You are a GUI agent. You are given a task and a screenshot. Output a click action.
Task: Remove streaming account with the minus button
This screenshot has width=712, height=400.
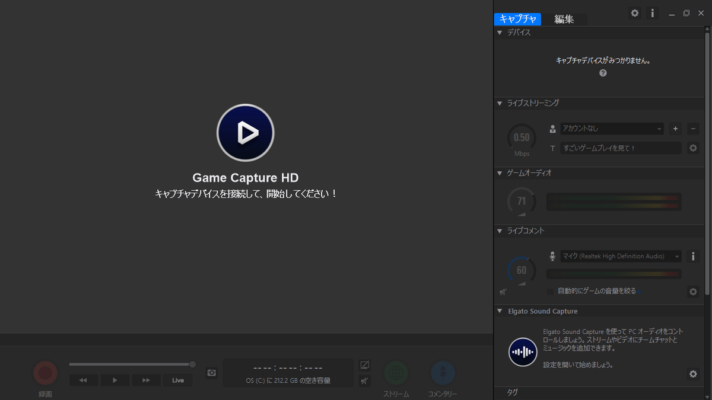(693, 129)
